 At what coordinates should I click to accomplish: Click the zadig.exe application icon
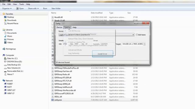click(52, 100)
